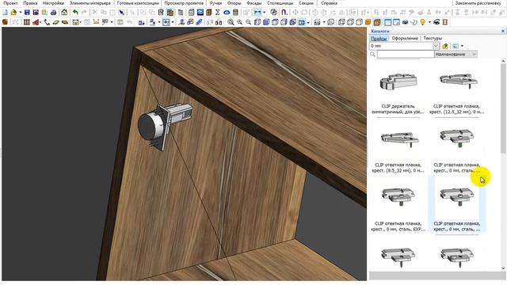
Task: Click the Open project folder icon
Action: (13, 13)
